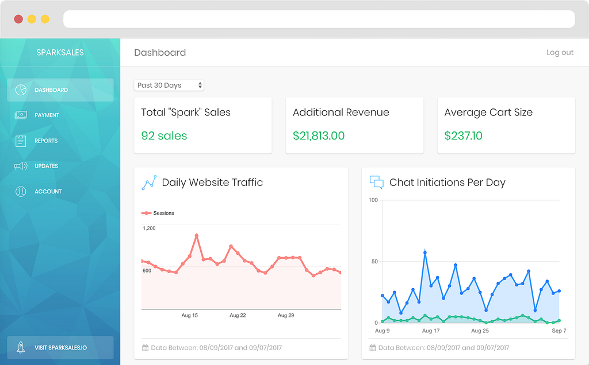Toggle the Sessions legend entry

click(x=158, y=213)
